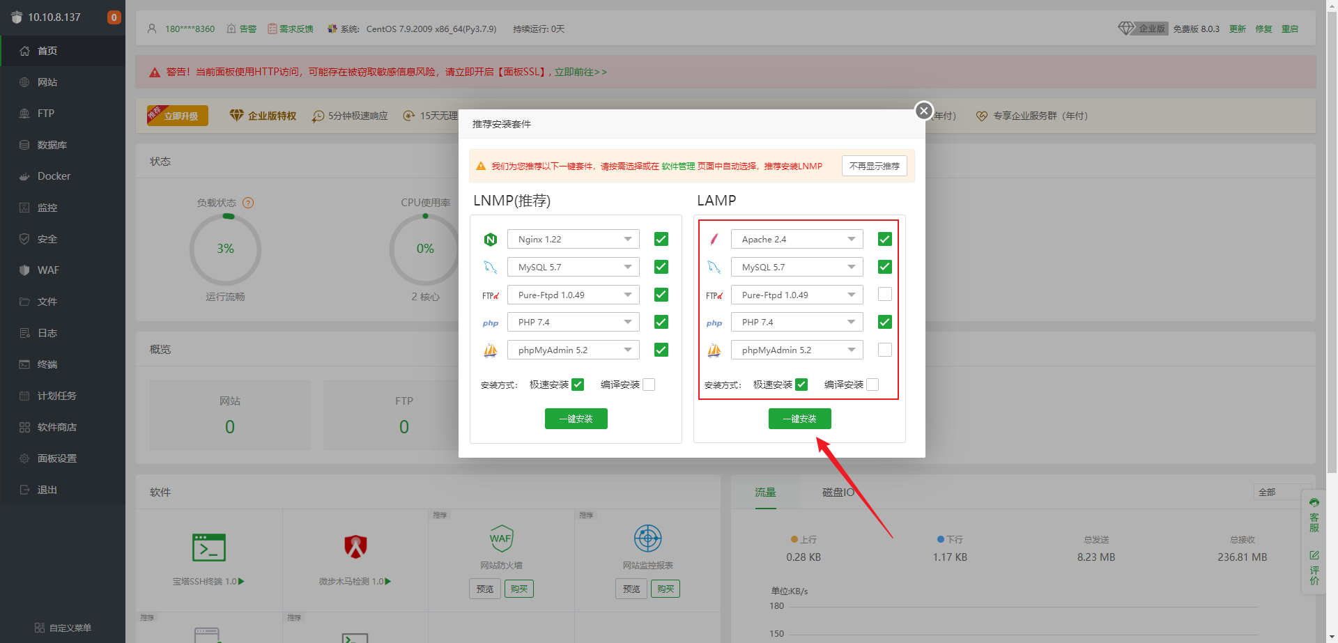Uncheck Nginx 1.22 in the LNMP list
The image size is (1338, 643).
[661, 239]
